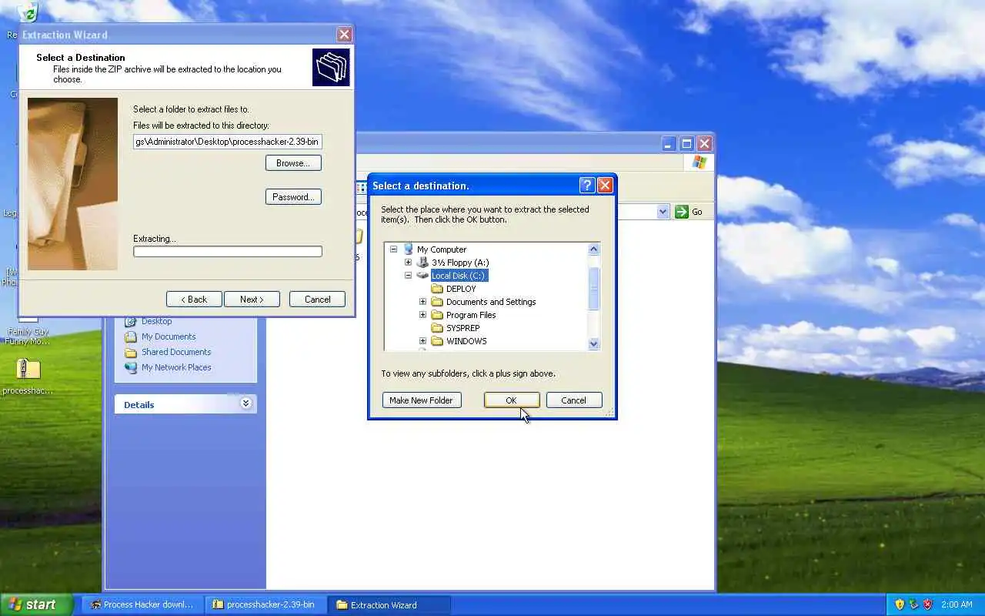The image size is (985, 616).
Task: Switch to Extraction Wizard taskbar item
Action: coord(389,604)
